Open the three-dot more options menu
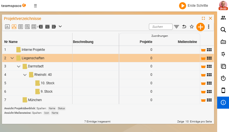Image resolution: width=229 pixels, height=132 pixels. 209,27
